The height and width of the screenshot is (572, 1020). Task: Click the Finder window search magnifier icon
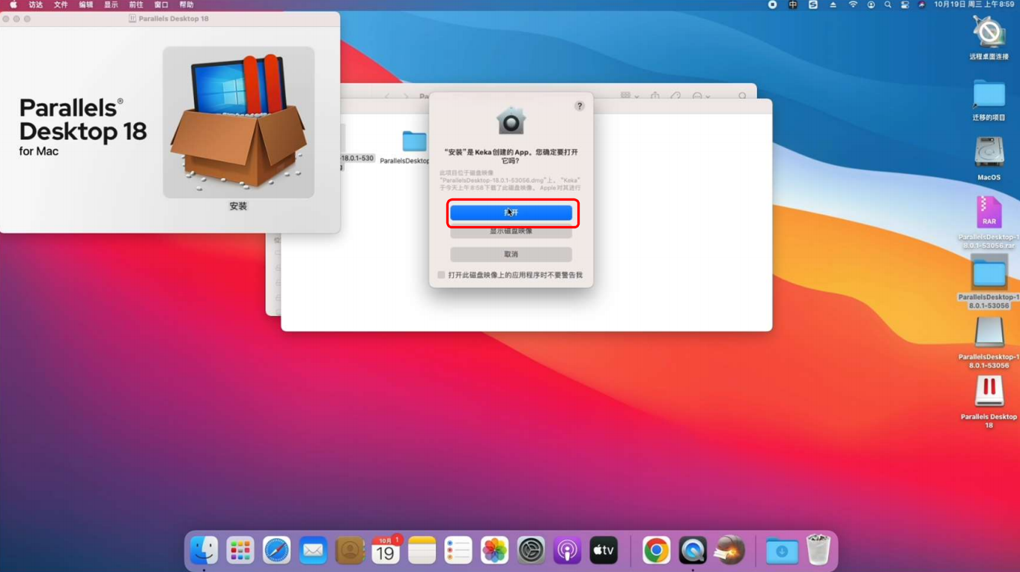click(742, 97)
